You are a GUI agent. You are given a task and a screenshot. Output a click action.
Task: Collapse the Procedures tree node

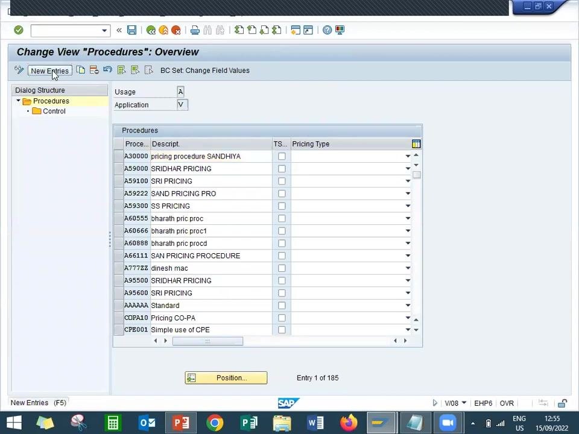click(18, 101)
